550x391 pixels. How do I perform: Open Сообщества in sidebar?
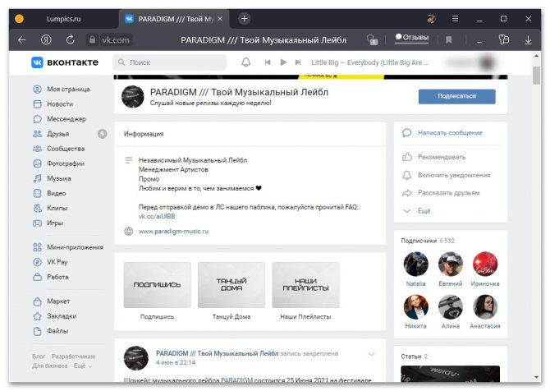click(x=66, y=149)
